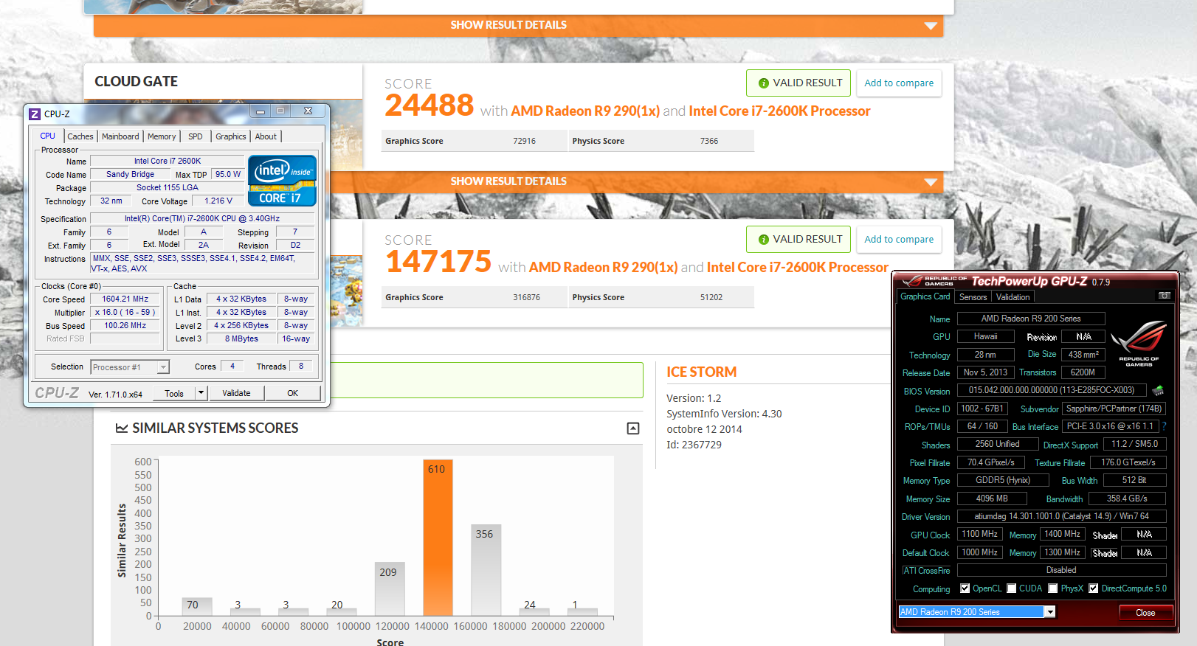Viewport: 1197px width, 646px height.
Task: Click the Cloud Gate score 24488
Action: 429,105
